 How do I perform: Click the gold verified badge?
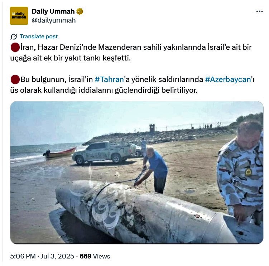80,11
